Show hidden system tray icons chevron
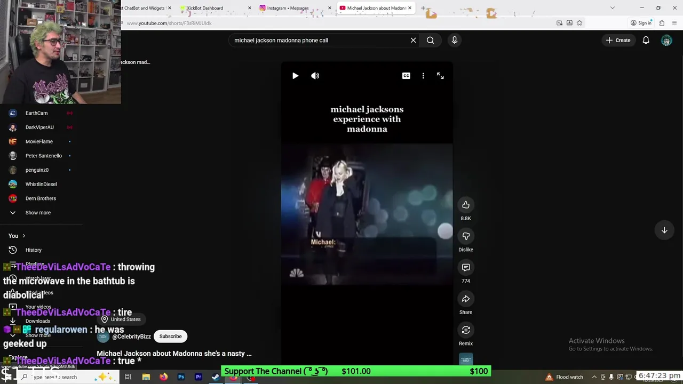This screenshot has width=683, height=384. (594, 377)
